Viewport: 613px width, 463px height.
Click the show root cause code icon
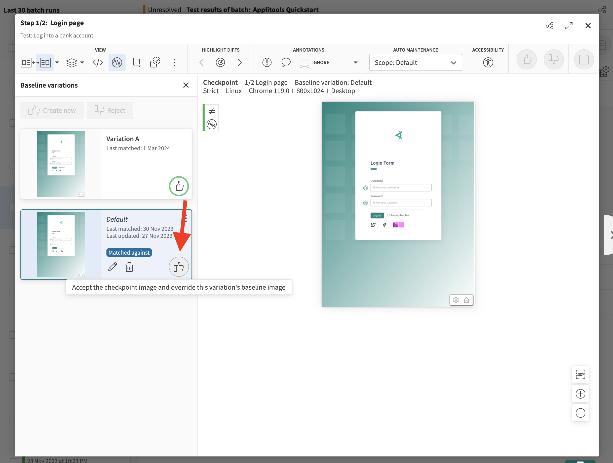(98, 62)
